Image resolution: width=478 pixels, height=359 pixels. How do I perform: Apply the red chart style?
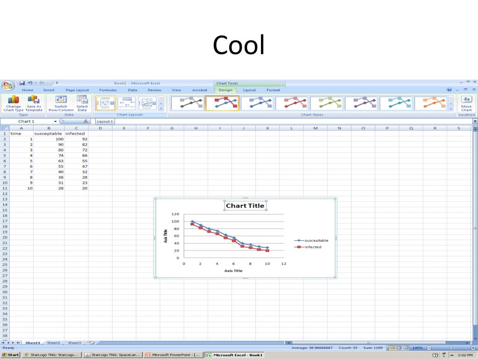tap(292, 103)
